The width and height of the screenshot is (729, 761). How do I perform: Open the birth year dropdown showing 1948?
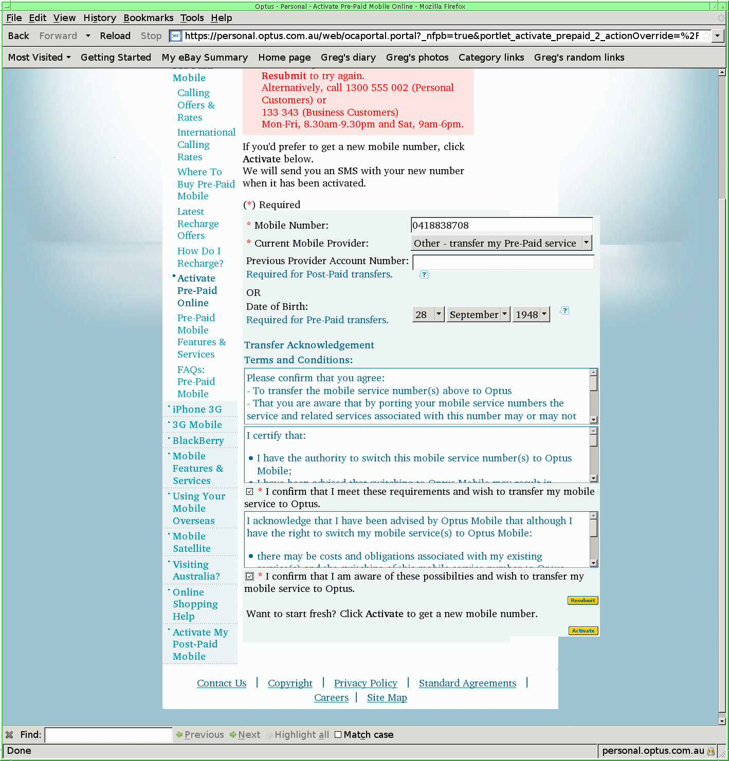(x=532, y=314)
